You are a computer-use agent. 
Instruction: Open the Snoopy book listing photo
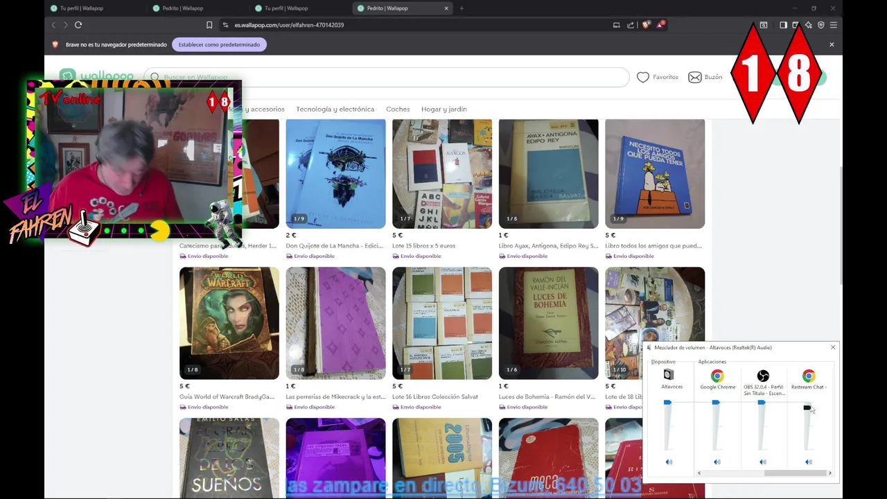point(655,173)
